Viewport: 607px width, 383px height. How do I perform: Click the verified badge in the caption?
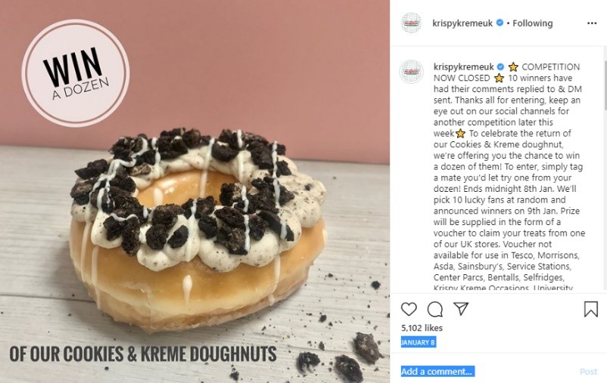pyautogui.click(x=500, y=67)
